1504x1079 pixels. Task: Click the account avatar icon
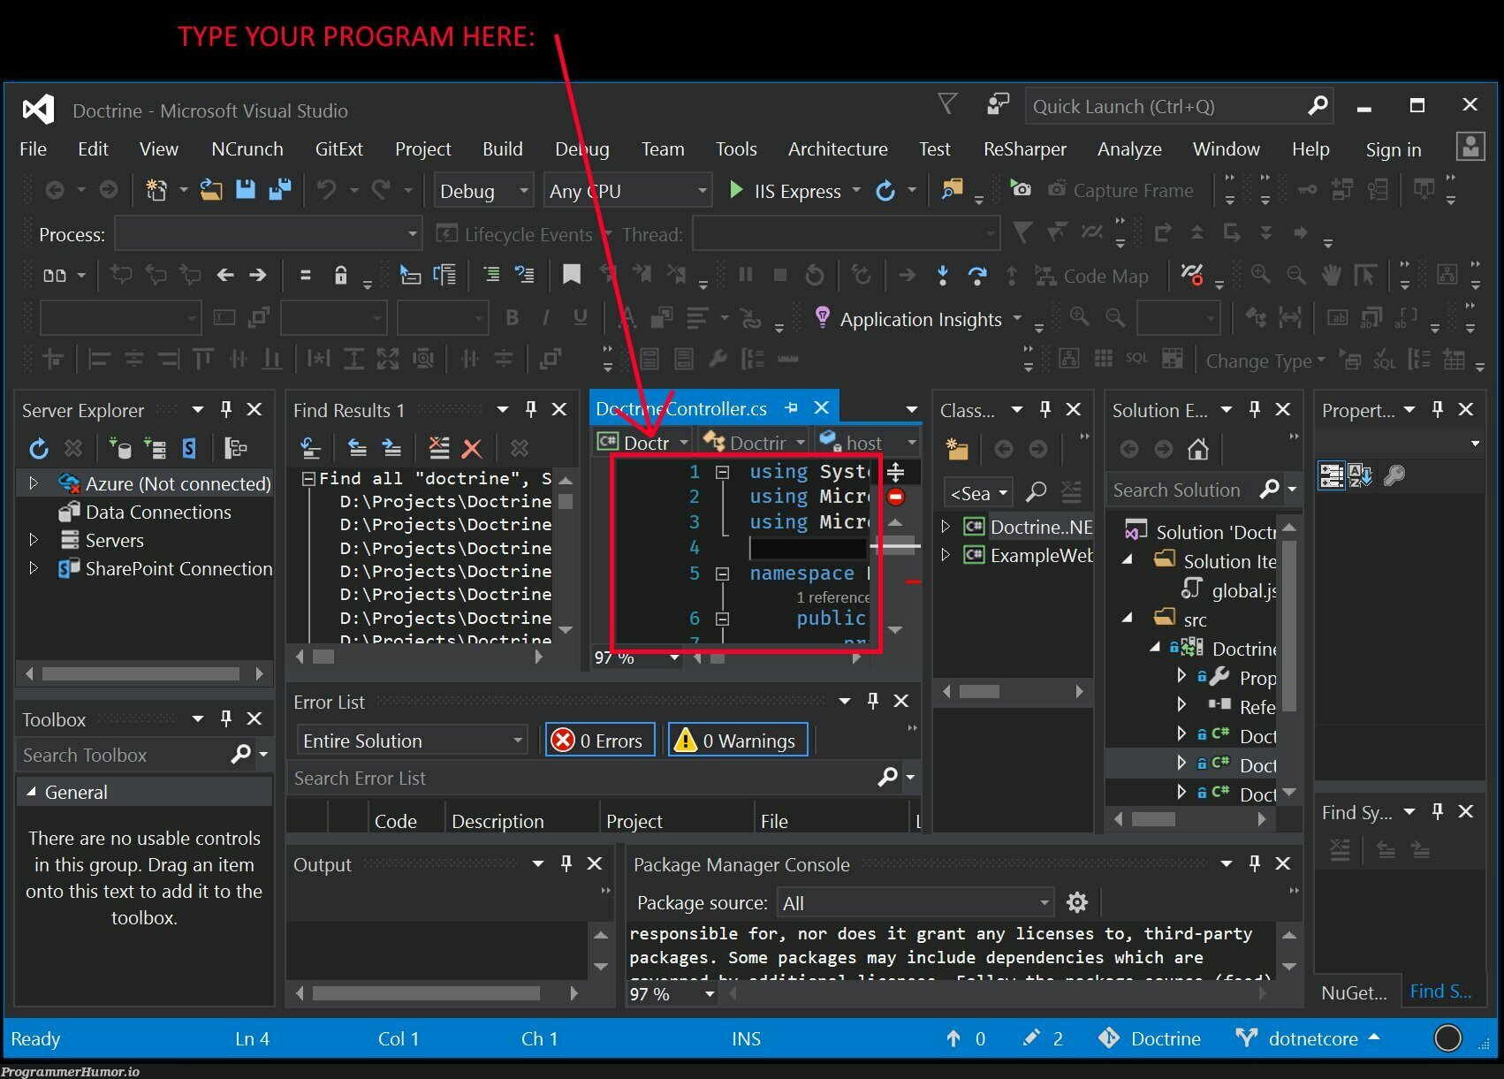click(1470, 147)
